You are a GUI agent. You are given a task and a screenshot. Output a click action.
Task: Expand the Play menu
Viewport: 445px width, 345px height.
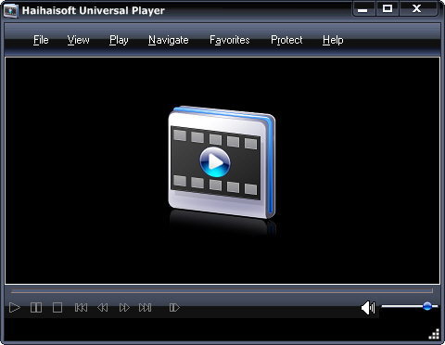tap(119, 40)
